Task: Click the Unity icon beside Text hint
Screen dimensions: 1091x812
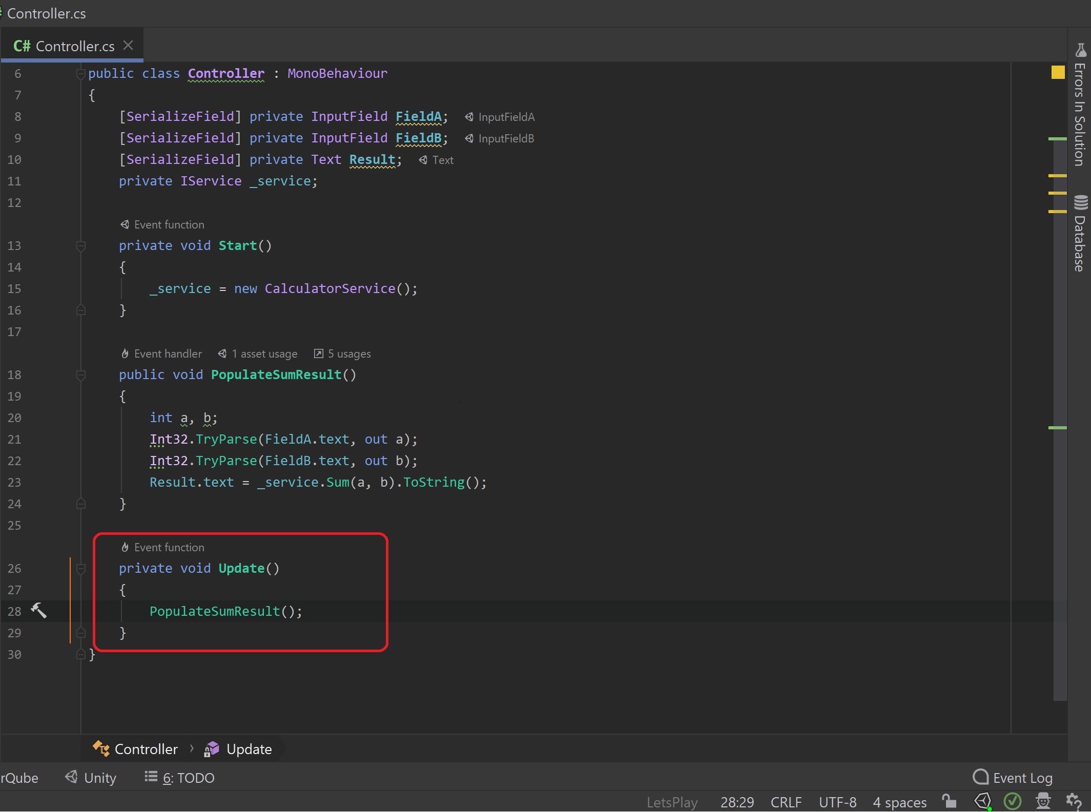Action: pos(423,160)
